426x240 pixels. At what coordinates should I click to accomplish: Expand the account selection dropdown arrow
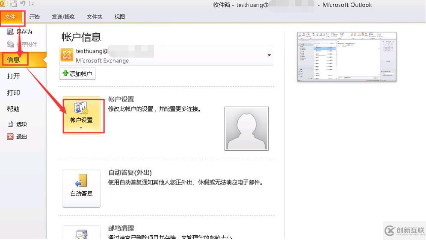coord(269,55)
